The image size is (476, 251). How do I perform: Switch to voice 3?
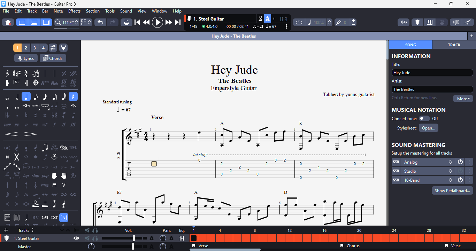tap(34, 48)
